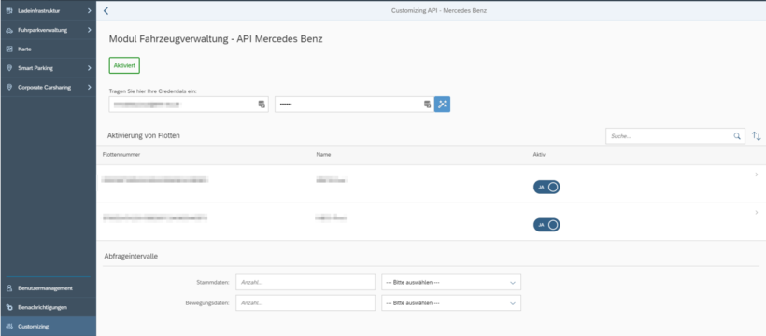Image resolution: width=766 pixels, height=336 pixels.
Task: Select Customizing in the sidebar
Action: (x=48, y=327)
